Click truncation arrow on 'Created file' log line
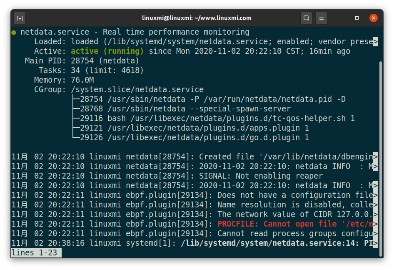Viewport: 394px width, 270px height. click(375, 157)
